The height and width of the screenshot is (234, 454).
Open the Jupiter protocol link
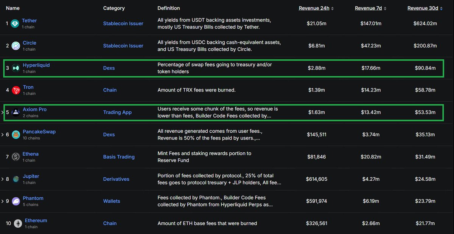point(31,176)
